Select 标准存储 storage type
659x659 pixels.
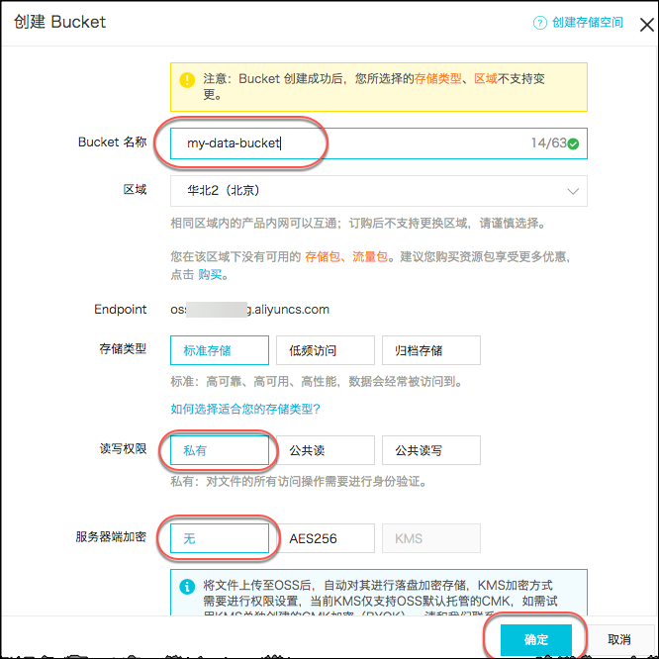[x=220, y=350]
